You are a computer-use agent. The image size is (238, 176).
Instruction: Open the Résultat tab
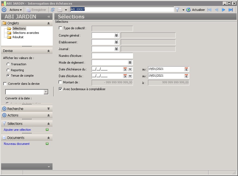click(18, 37)
